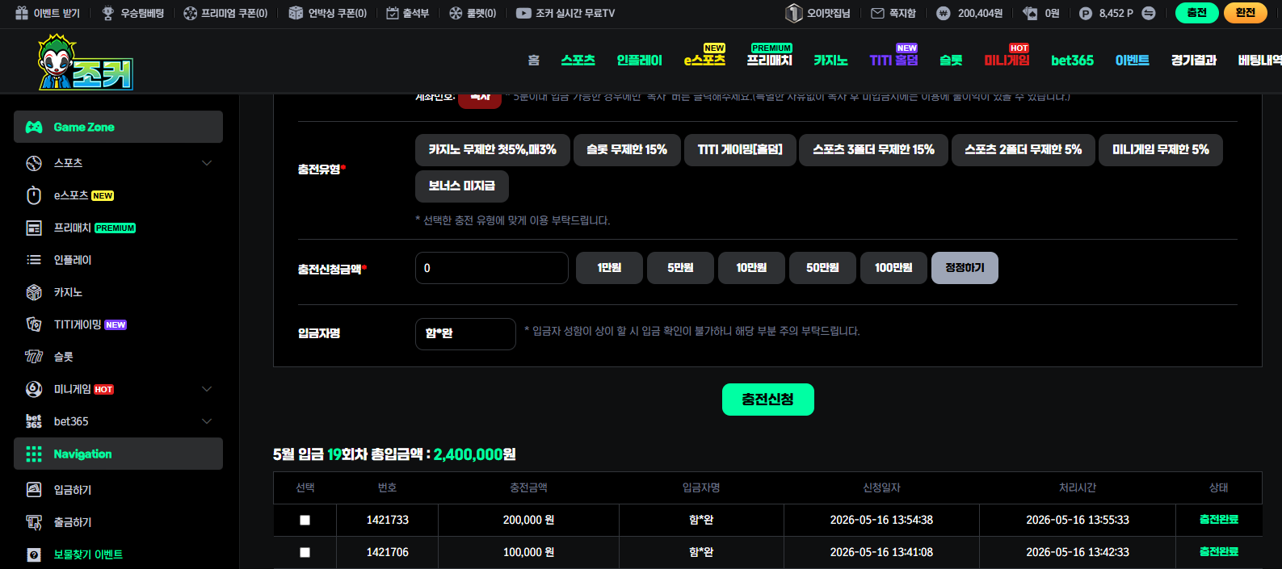Open the 이벤트 top navigation menu

click(1132, 61)
